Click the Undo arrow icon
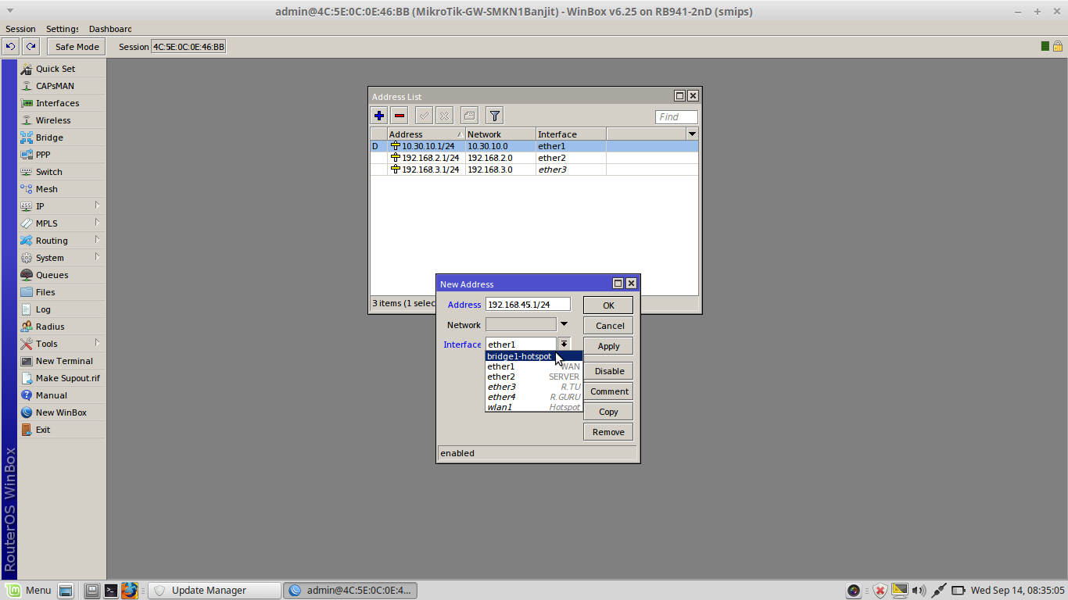The height and width of the screenshot is (600, 1068). (x=10, y=47)
